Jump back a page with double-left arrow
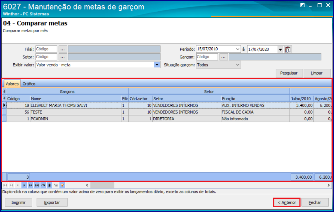The image size is (334, 212). coord(11,185)
